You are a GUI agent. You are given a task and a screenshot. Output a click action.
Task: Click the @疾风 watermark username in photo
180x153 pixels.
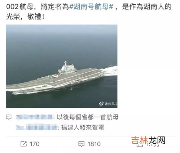[111, 104]
